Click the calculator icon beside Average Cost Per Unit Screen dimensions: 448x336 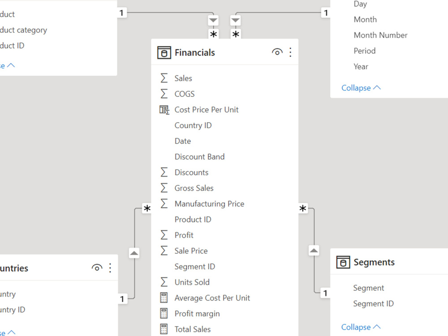click(x=164, y=297)
